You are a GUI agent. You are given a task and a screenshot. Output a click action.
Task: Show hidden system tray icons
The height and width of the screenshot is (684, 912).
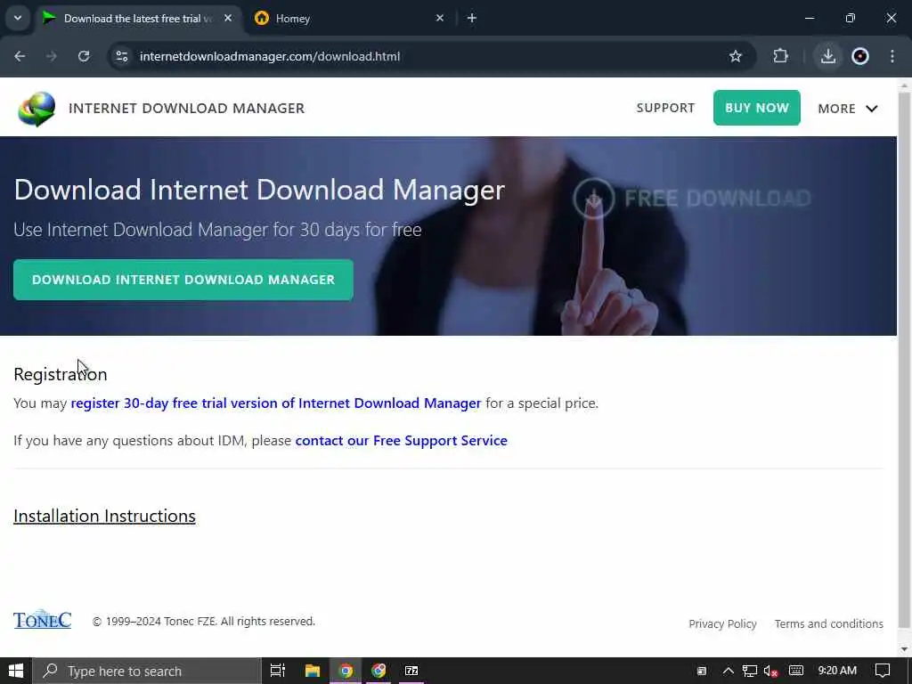point(729,671)
